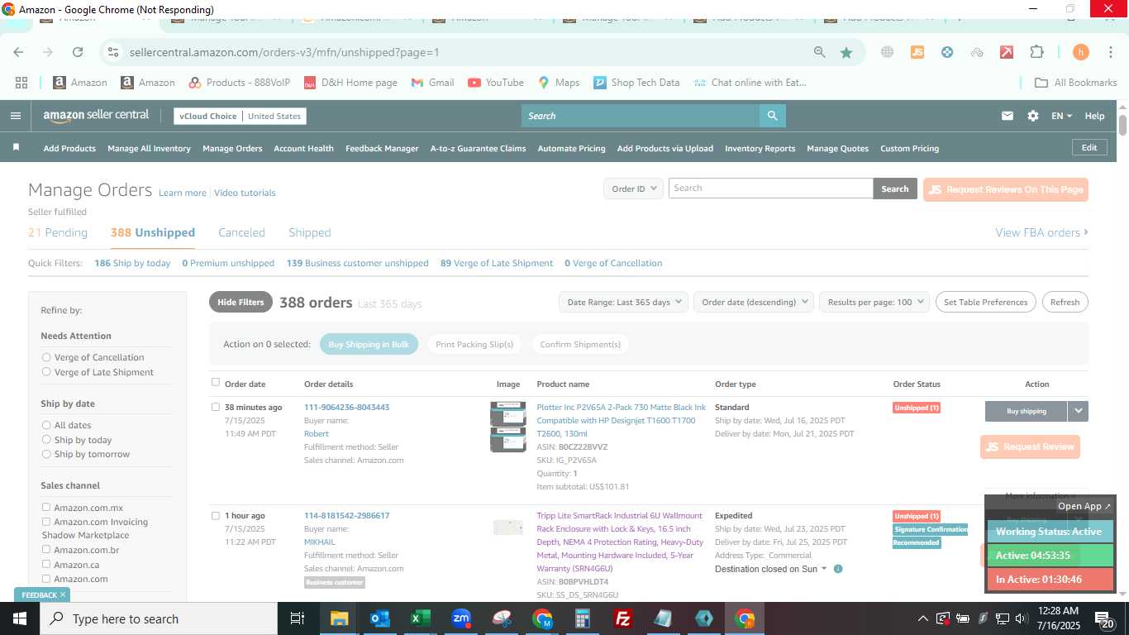The width and height of the screenshot is (1129, 635).
Task: Open File Explorer from the taskbar
Action: coord(340,618)
